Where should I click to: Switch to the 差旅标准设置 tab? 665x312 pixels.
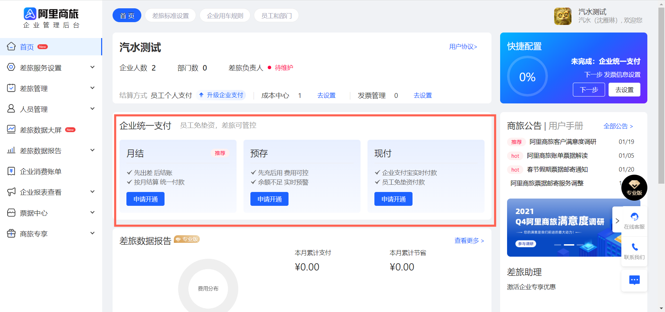170,16
